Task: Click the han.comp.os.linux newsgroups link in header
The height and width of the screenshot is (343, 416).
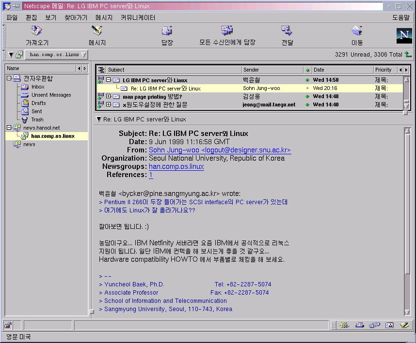Action: (176, 167)
